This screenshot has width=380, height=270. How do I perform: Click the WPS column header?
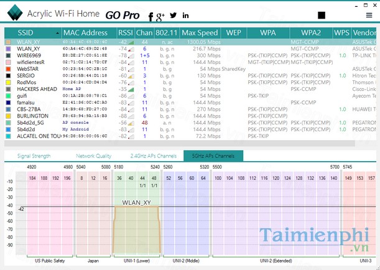341,33
